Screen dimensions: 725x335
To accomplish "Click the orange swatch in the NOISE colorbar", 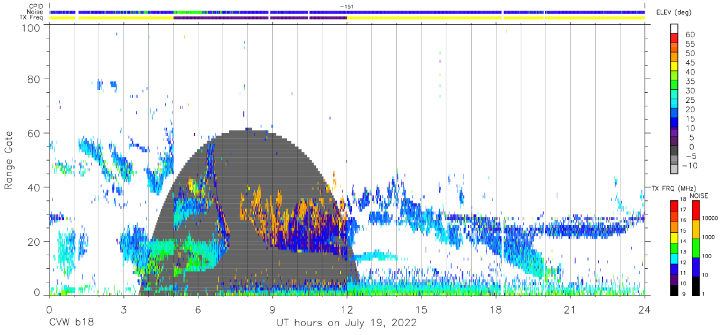I will point(695,229).
